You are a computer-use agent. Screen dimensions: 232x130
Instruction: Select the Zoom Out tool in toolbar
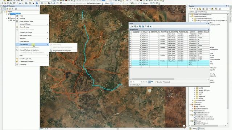click(x=5, y=3)
